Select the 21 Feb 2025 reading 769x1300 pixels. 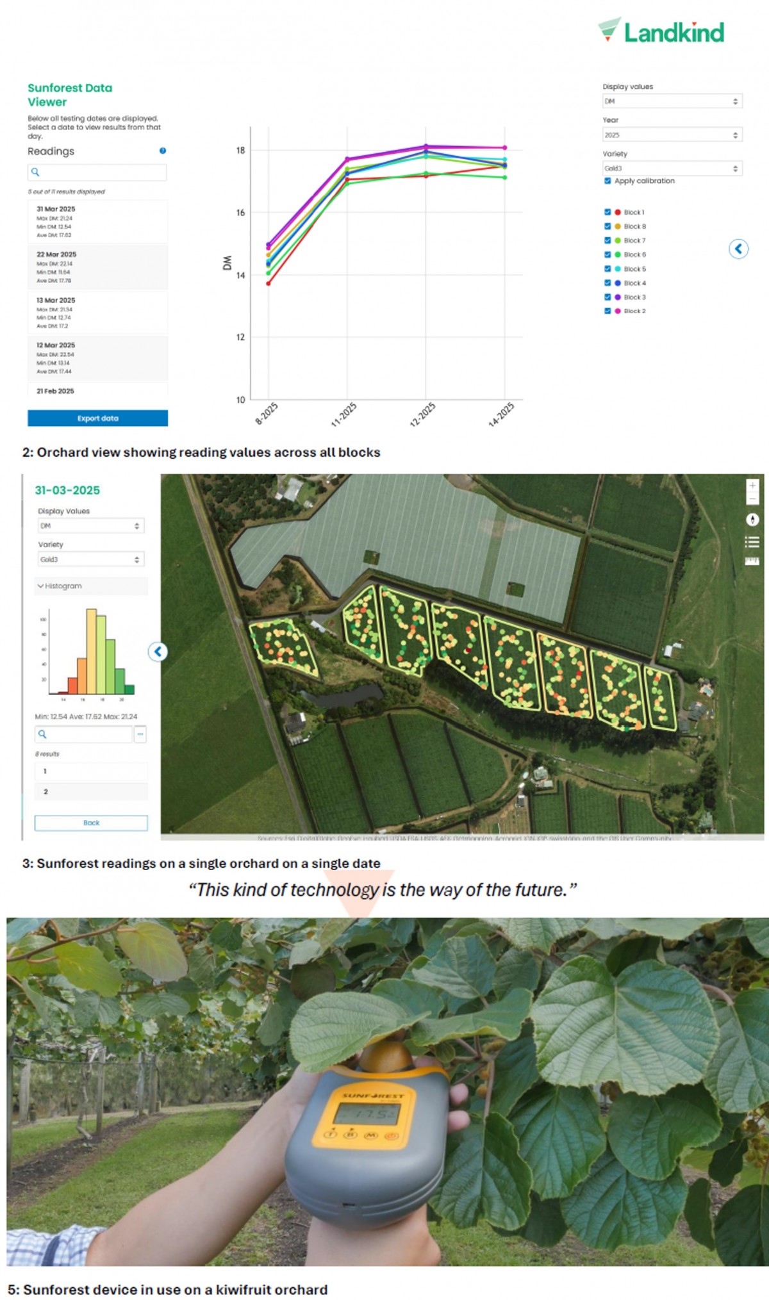(x=97, y=390)
